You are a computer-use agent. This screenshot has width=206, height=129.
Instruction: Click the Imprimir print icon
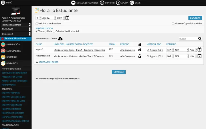[102, 3]
